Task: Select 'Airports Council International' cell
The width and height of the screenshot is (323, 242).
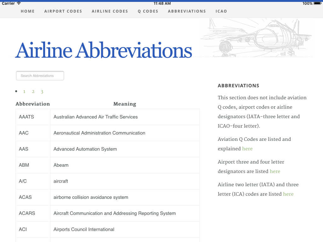Action: 125,229
